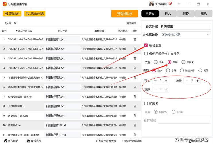Open the 插入 tab

point(168,14)
